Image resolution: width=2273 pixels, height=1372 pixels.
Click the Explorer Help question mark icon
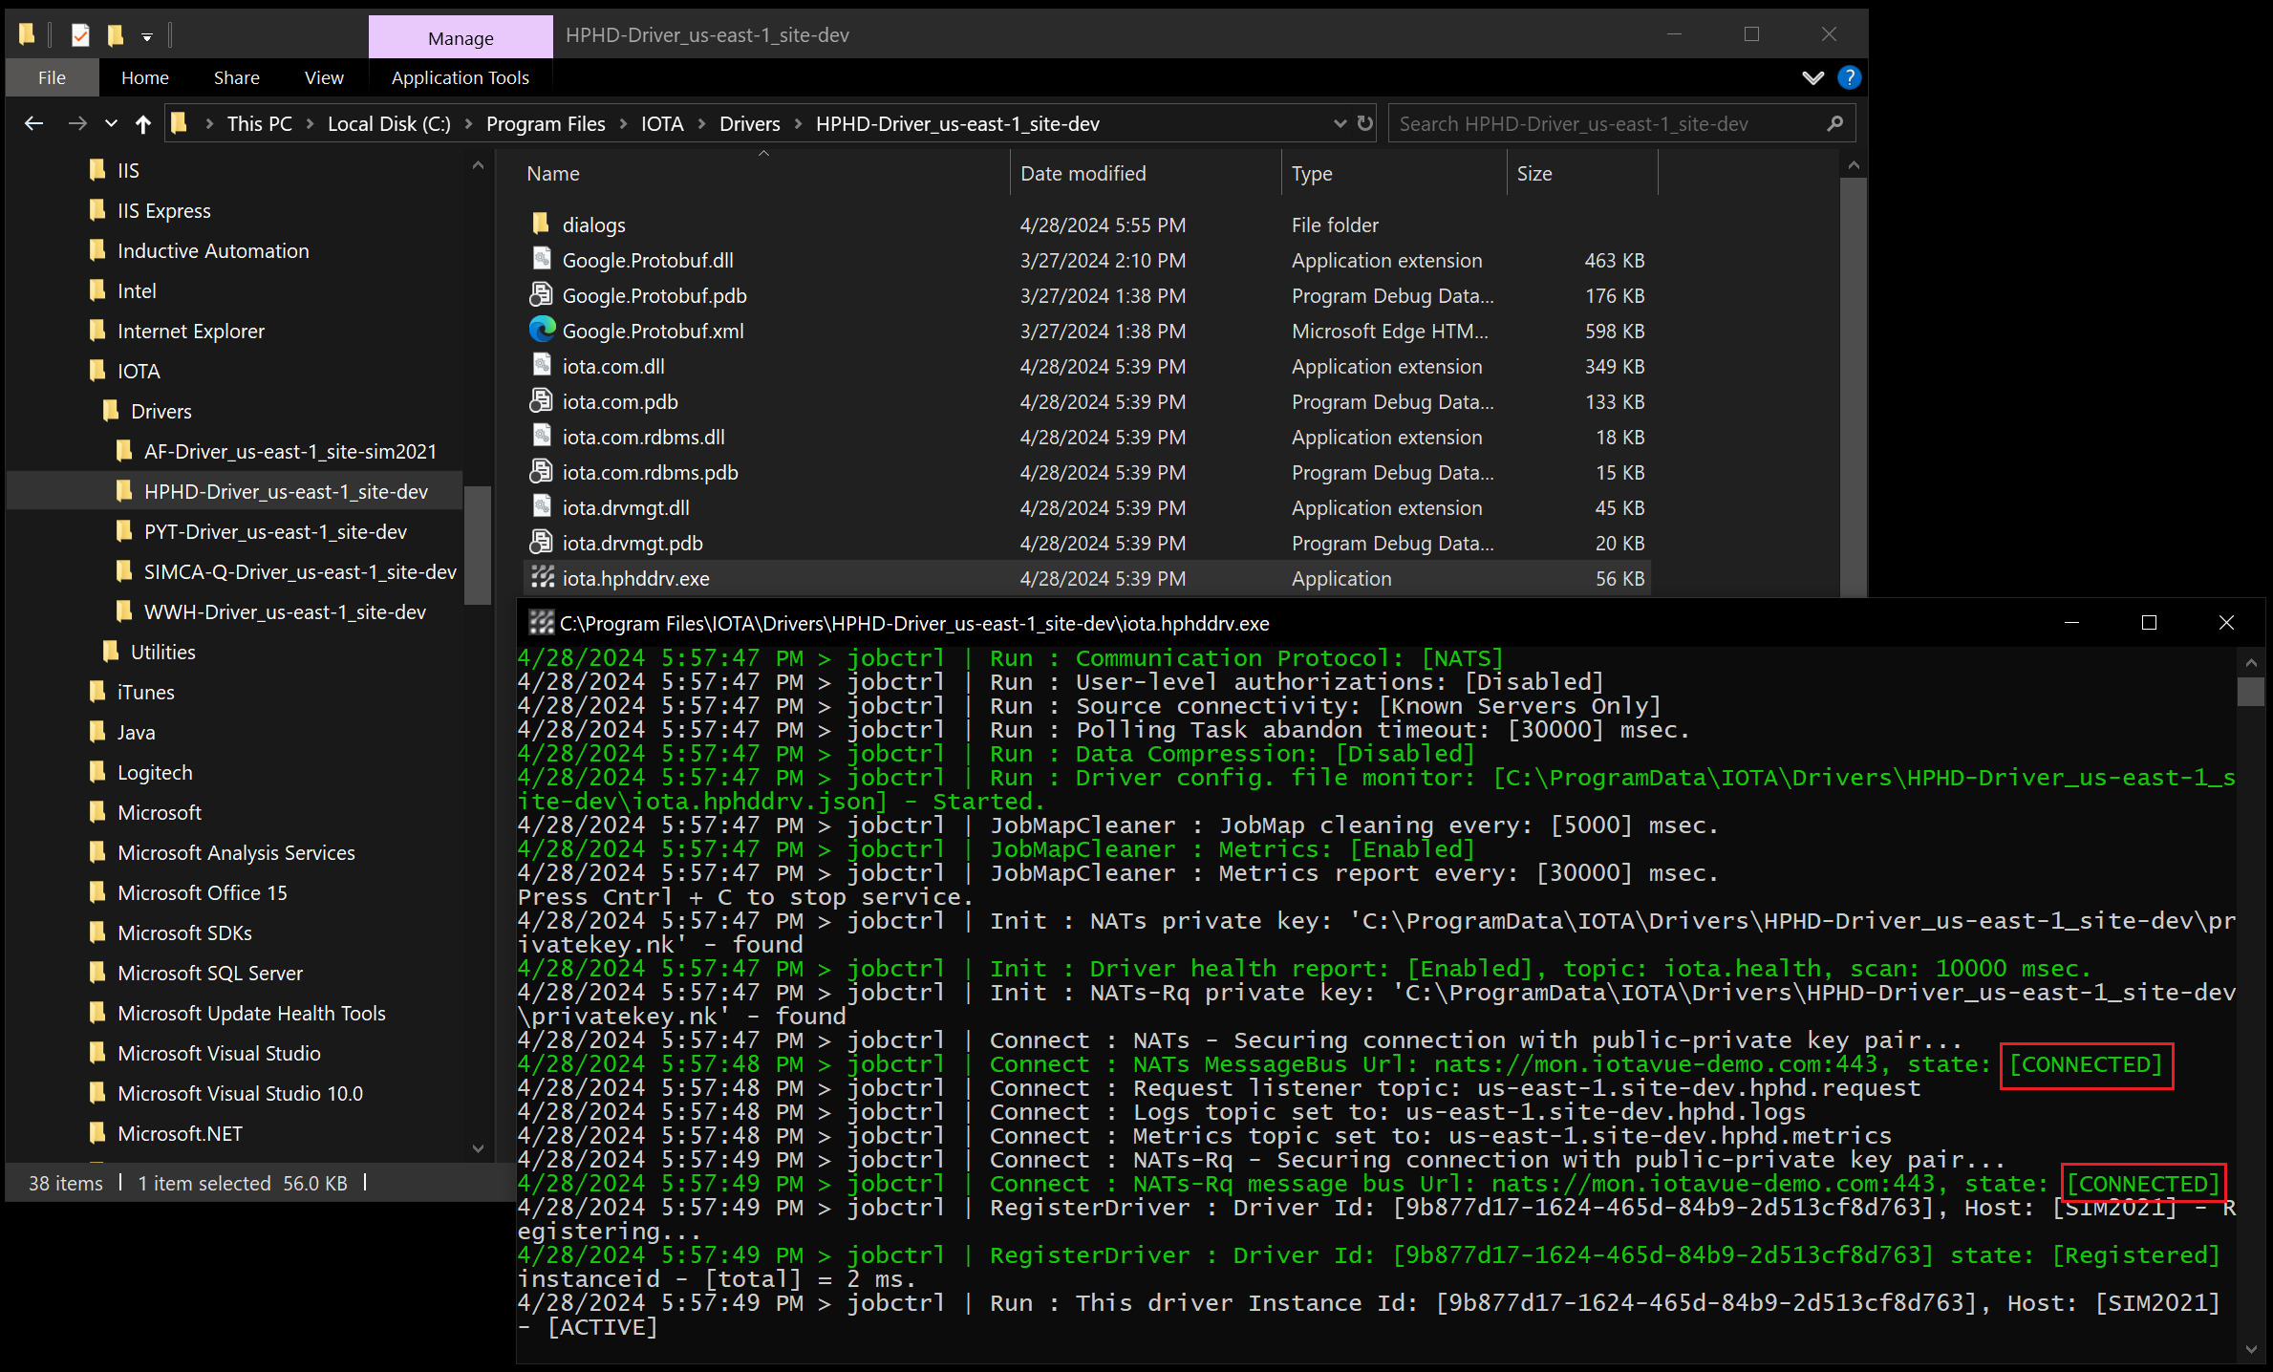pos(1849,77)
